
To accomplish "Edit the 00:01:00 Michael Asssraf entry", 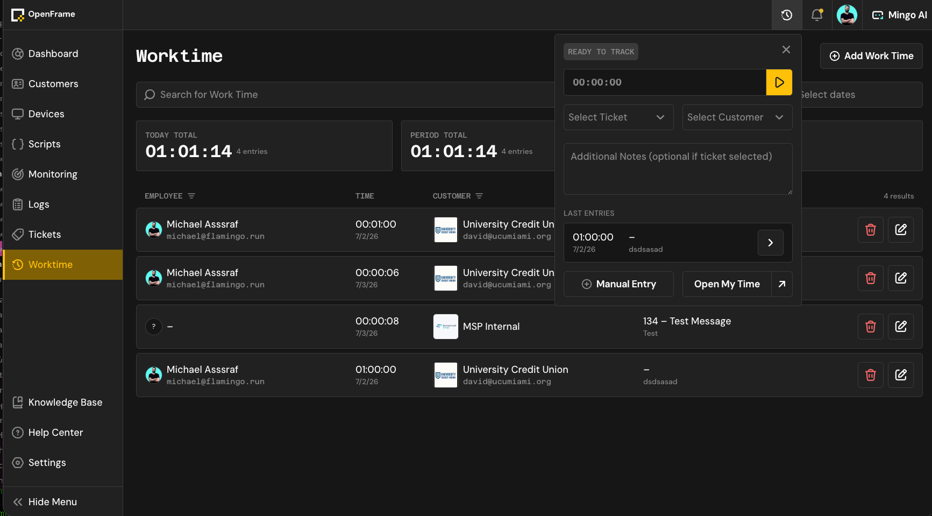I will click(901, 230).
